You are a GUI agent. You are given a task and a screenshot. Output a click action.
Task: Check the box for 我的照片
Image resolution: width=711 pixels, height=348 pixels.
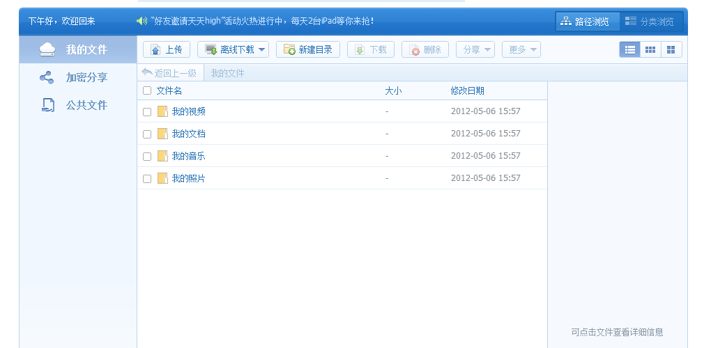pos(147,179)
